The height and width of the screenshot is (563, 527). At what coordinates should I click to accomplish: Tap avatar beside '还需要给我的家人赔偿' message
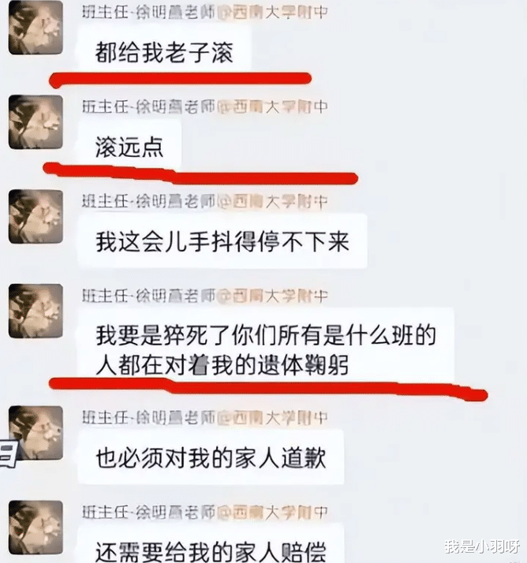pyautogui.click(x=36, y=528)
